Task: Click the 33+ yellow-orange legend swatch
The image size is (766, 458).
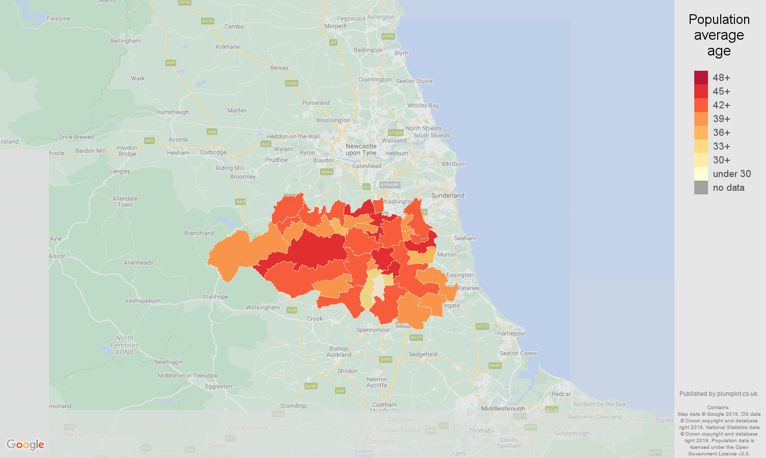Action: coord(701,146)
